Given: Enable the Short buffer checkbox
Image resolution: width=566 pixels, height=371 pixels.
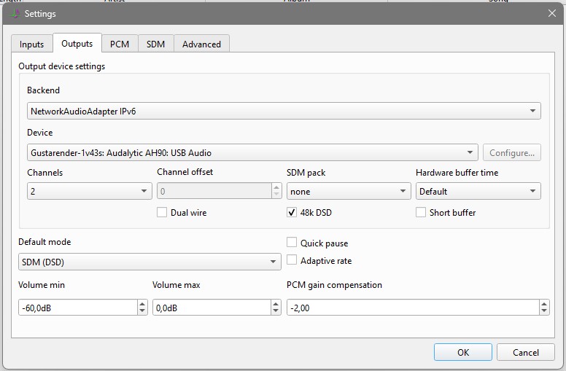Looking at the screenshot, I should point(421,212).
